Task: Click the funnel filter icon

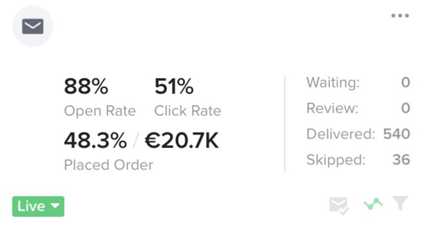Action: 400,204
